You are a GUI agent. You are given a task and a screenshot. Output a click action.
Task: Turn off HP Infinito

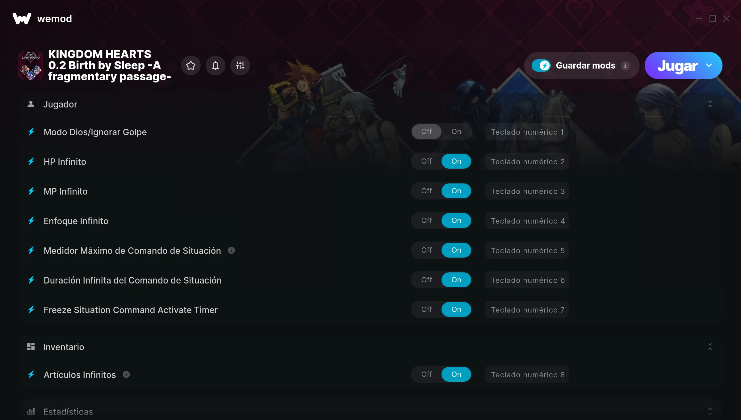pos(427,161)
